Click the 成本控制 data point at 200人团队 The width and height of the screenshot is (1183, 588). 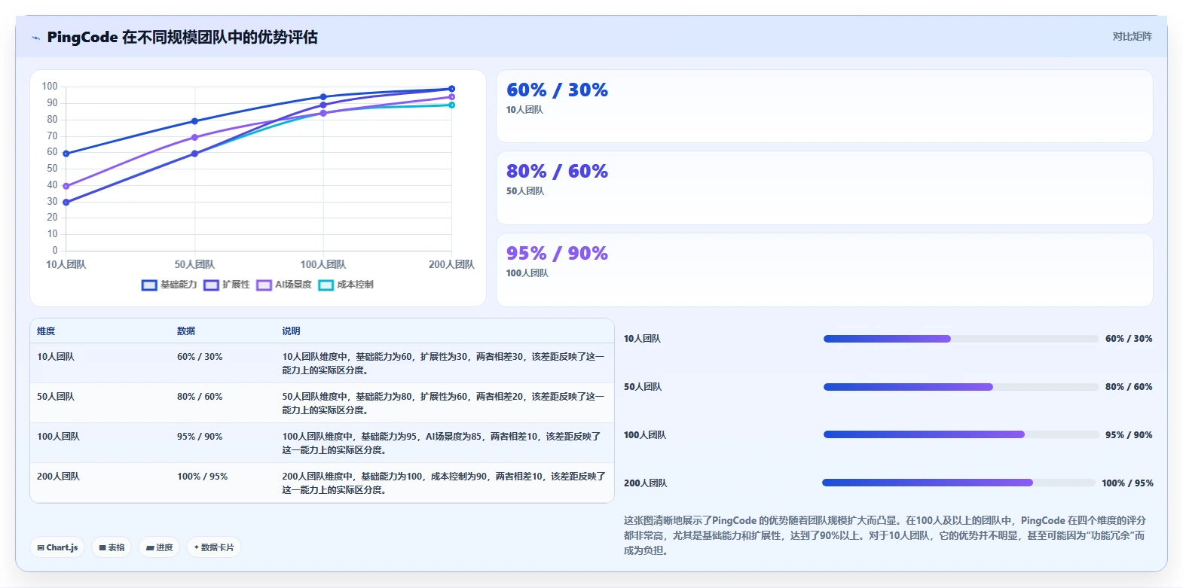pos(451,105)
